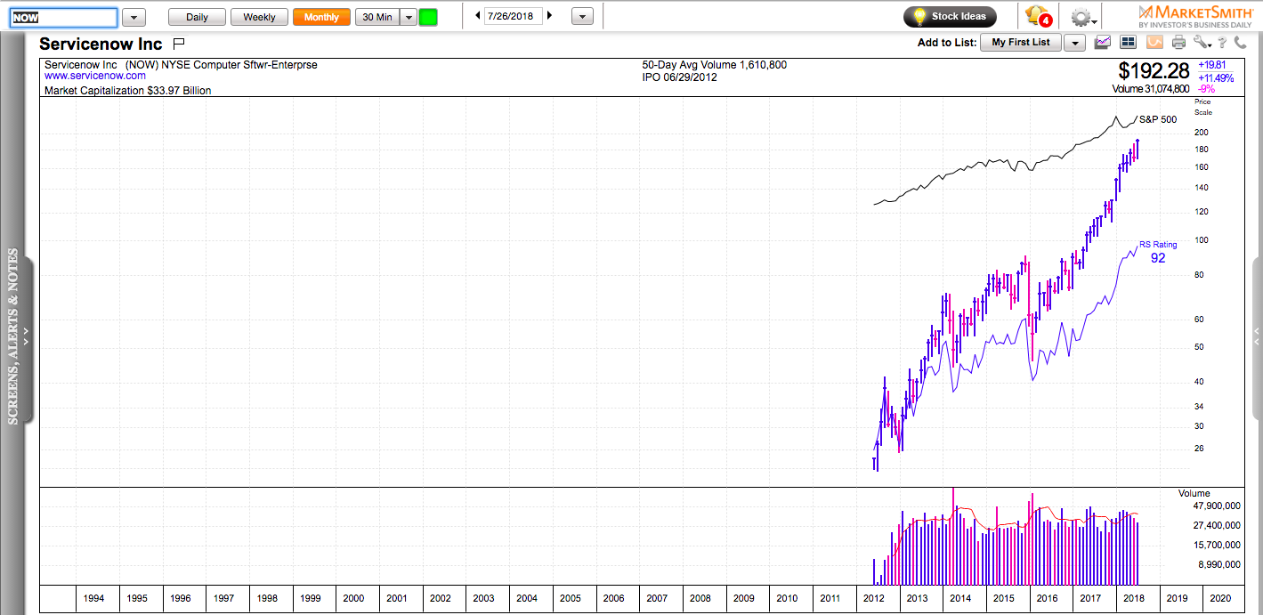This screenshot has width=1263, height=615.
Task: Go to previous date with left arrow
Action: 478,16
